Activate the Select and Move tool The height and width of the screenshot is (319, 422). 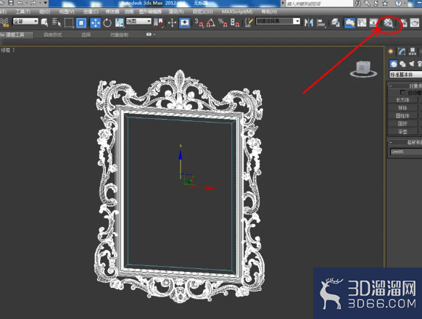(x=95, y=22)
